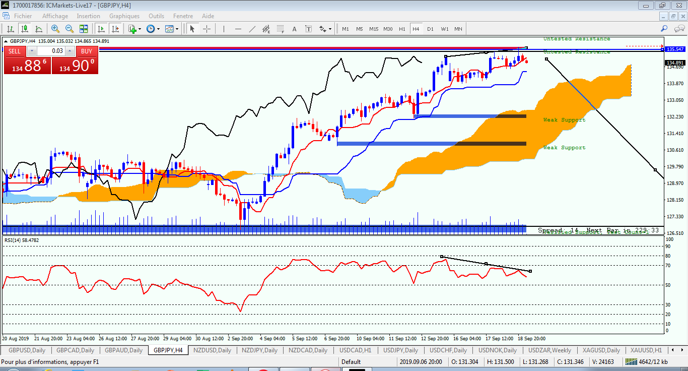Open the Graphiques menu
The width and height of the screenshot is (688, 371).
[124, 16]
